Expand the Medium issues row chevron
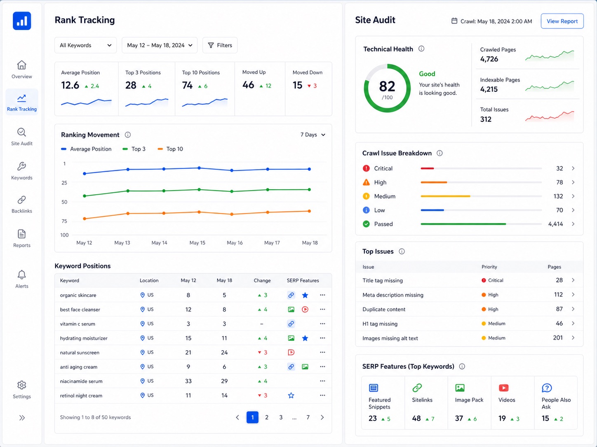 pos(573,196)
